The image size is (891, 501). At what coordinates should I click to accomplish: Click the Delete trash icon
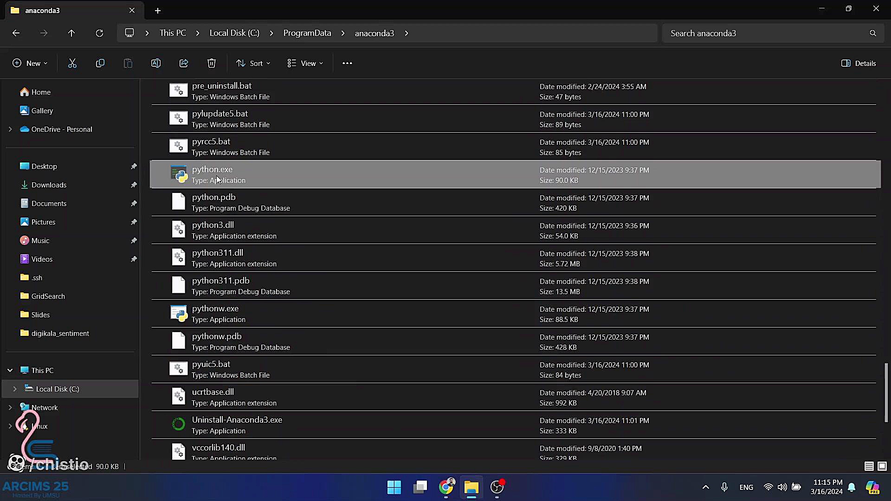[212, 63]
